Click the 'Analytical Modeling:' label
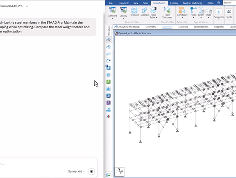236x178 pixels. click(x=129, y=27)
